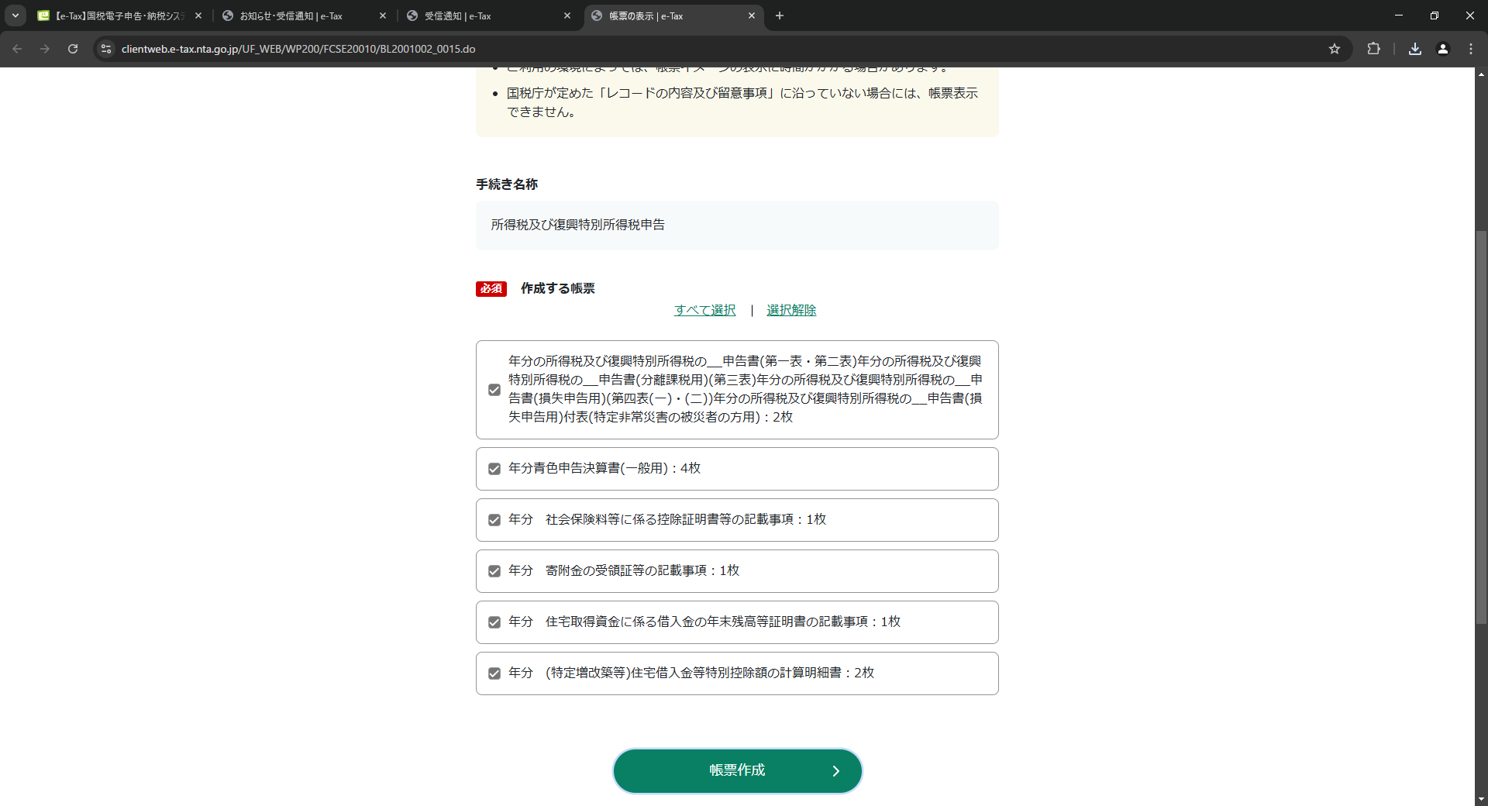
Task: Uncheck the 社会保険料等に係る控除証明書 checkbox
Action: pyautogui.click(x=494, y=520)
